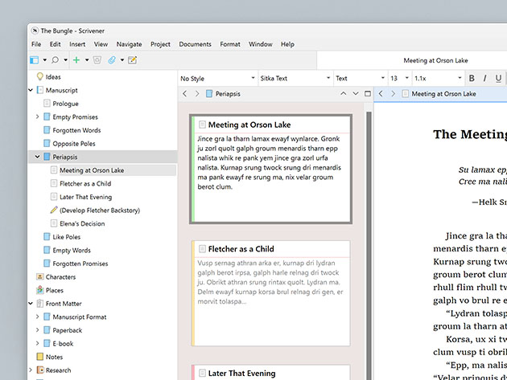
Task: Select Empty Words in the binder
Action: tap(72, 250)
